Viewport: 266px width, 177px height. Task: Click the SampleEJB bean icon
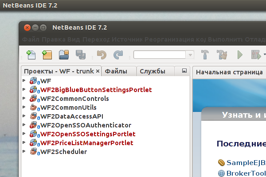point(221,162)
